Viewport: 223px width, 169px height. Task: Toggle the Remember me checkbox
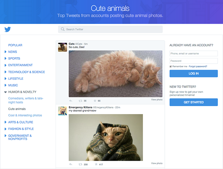[x=170, y=67]
